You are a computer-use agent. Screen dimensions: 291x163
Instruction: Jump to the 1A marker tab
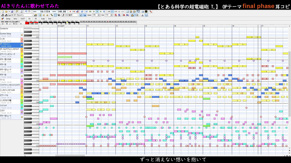[29, 19]
